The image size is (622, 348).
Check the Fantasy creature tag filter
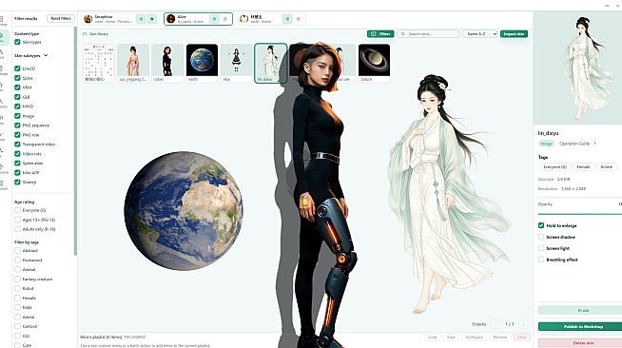(x=17, y=279)
